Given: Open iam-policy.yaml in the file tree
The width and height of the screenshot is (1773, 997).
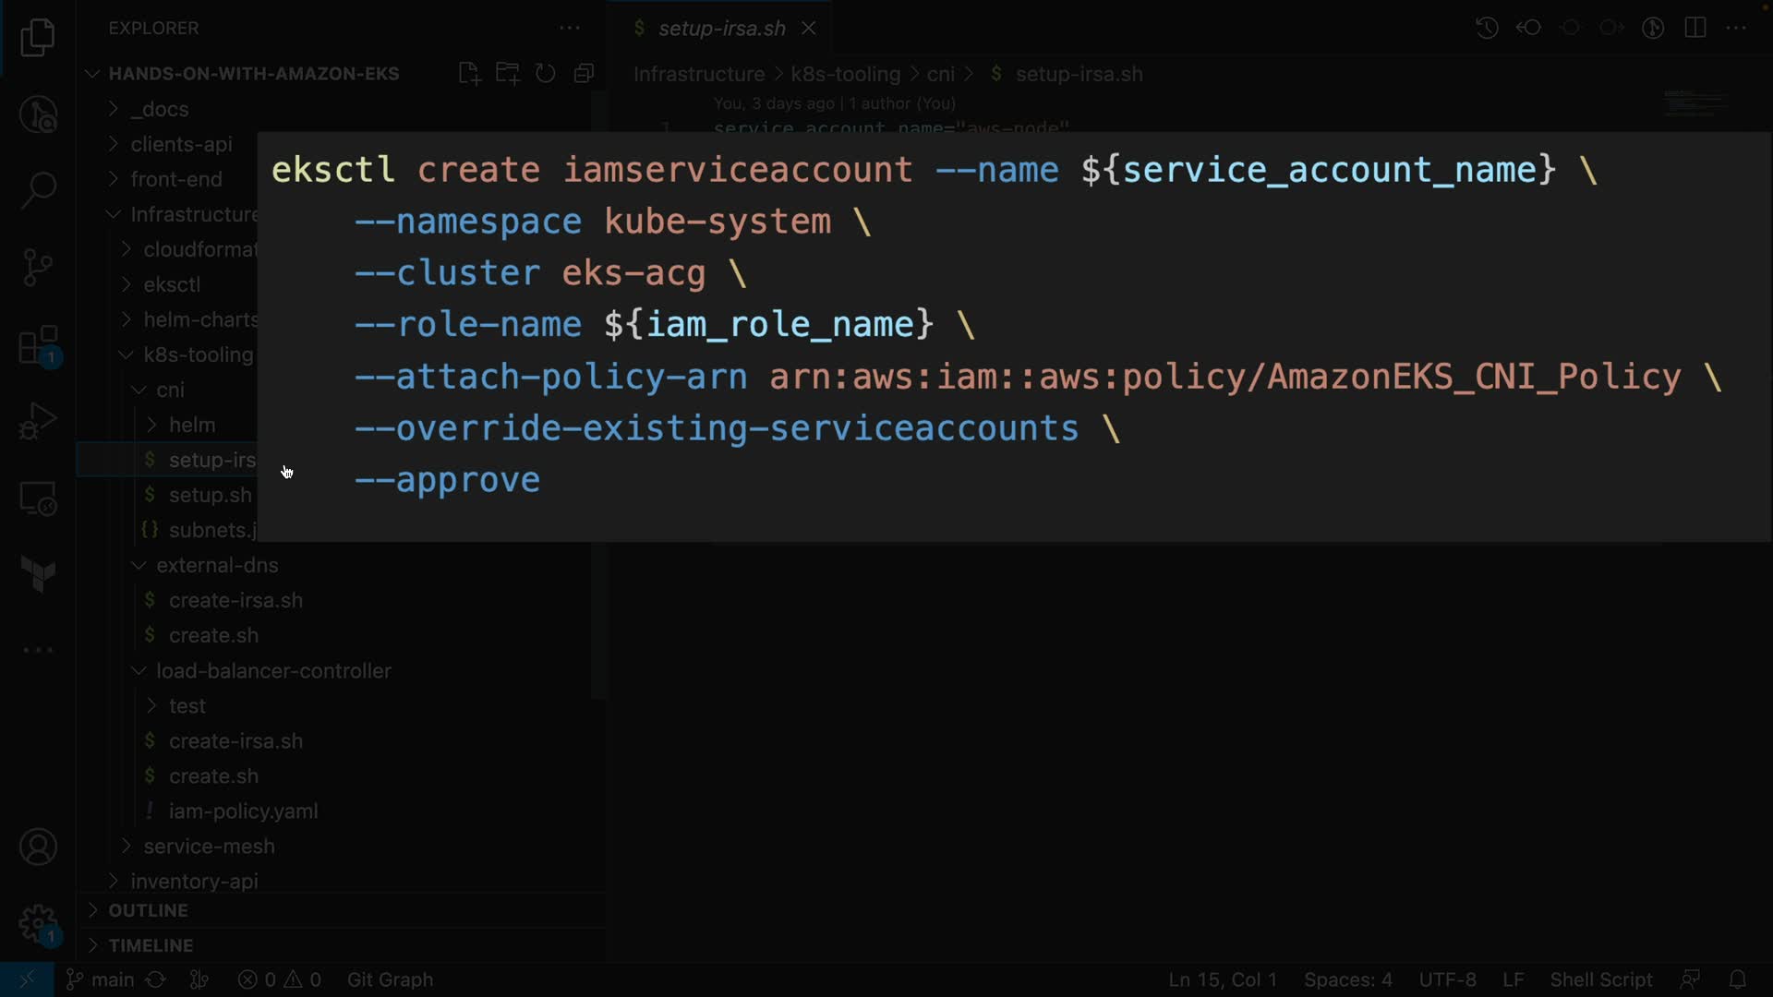Looking at the screenshot, I should coord(243,811).
